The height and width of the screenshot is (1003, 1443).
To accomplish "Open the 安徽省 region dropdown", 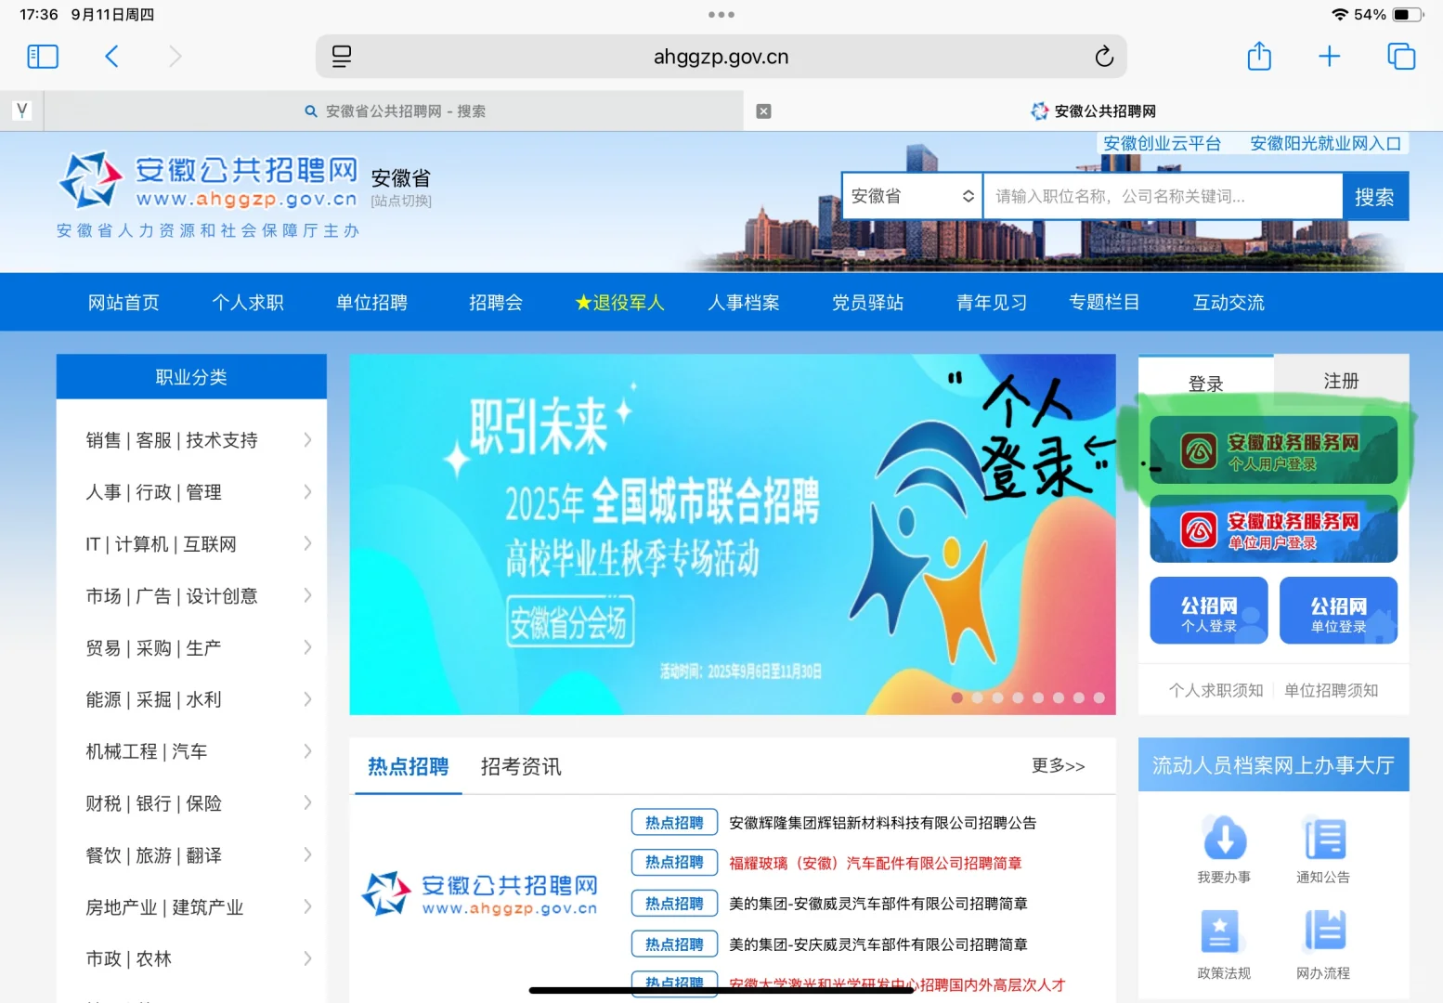I will coord(912,196).
